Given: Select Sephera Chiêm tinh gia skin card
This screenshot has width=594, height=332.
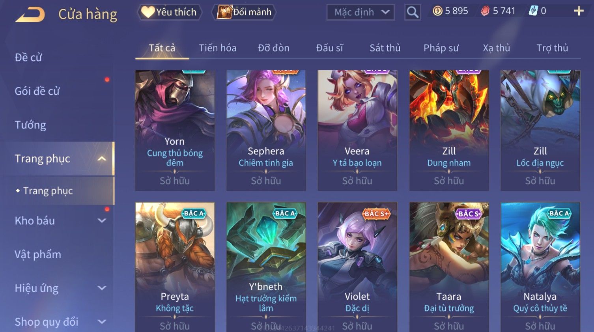Looking at the screenshot, I should click(266, 131).
